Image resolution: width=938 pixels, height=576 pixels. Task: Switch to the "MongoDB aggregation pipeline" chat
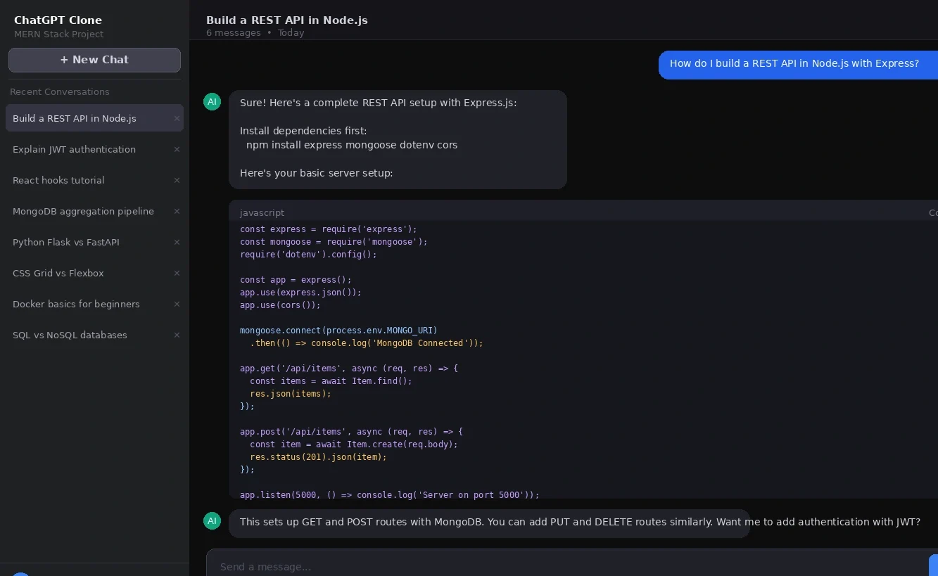point(83,211)
